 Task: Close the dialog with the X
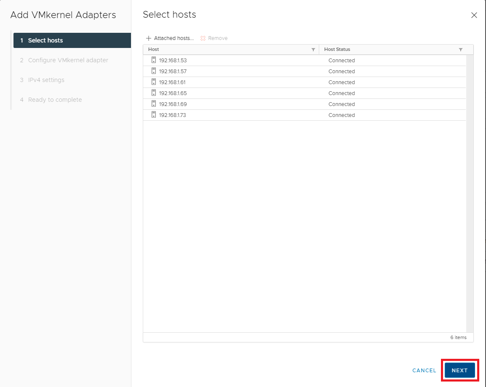tap(474, 15)
